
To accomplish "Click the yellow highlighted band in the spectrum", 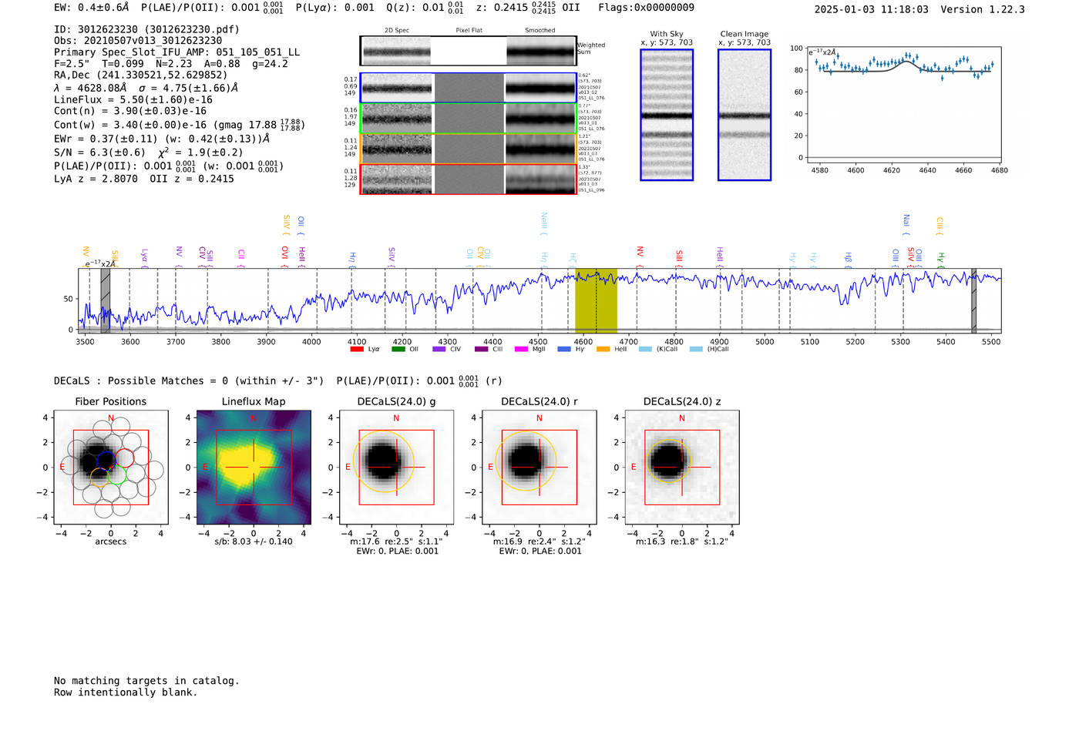I will click(596, 301).
